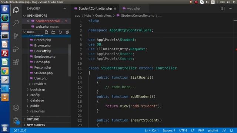
Task: Click the feedback icon in status bar
Action: pos(224,130)
